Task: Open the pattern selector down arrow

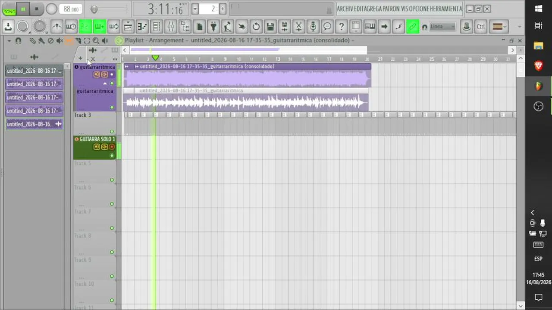Action: click(195, 9)
